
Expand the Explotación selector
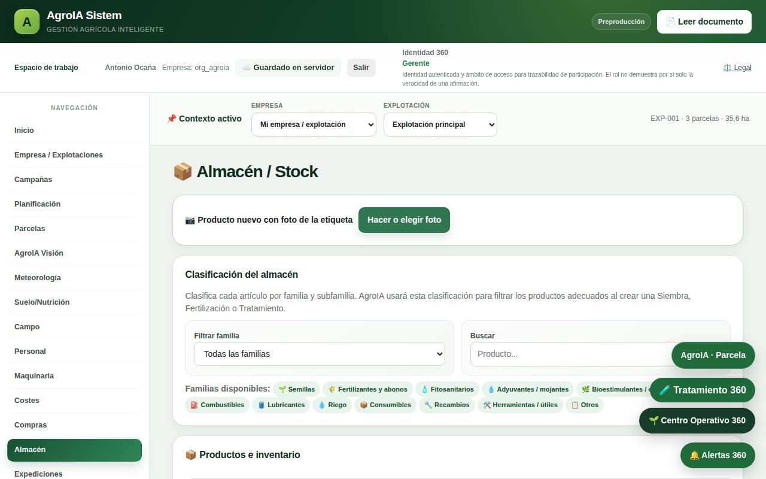click(440, 125)
